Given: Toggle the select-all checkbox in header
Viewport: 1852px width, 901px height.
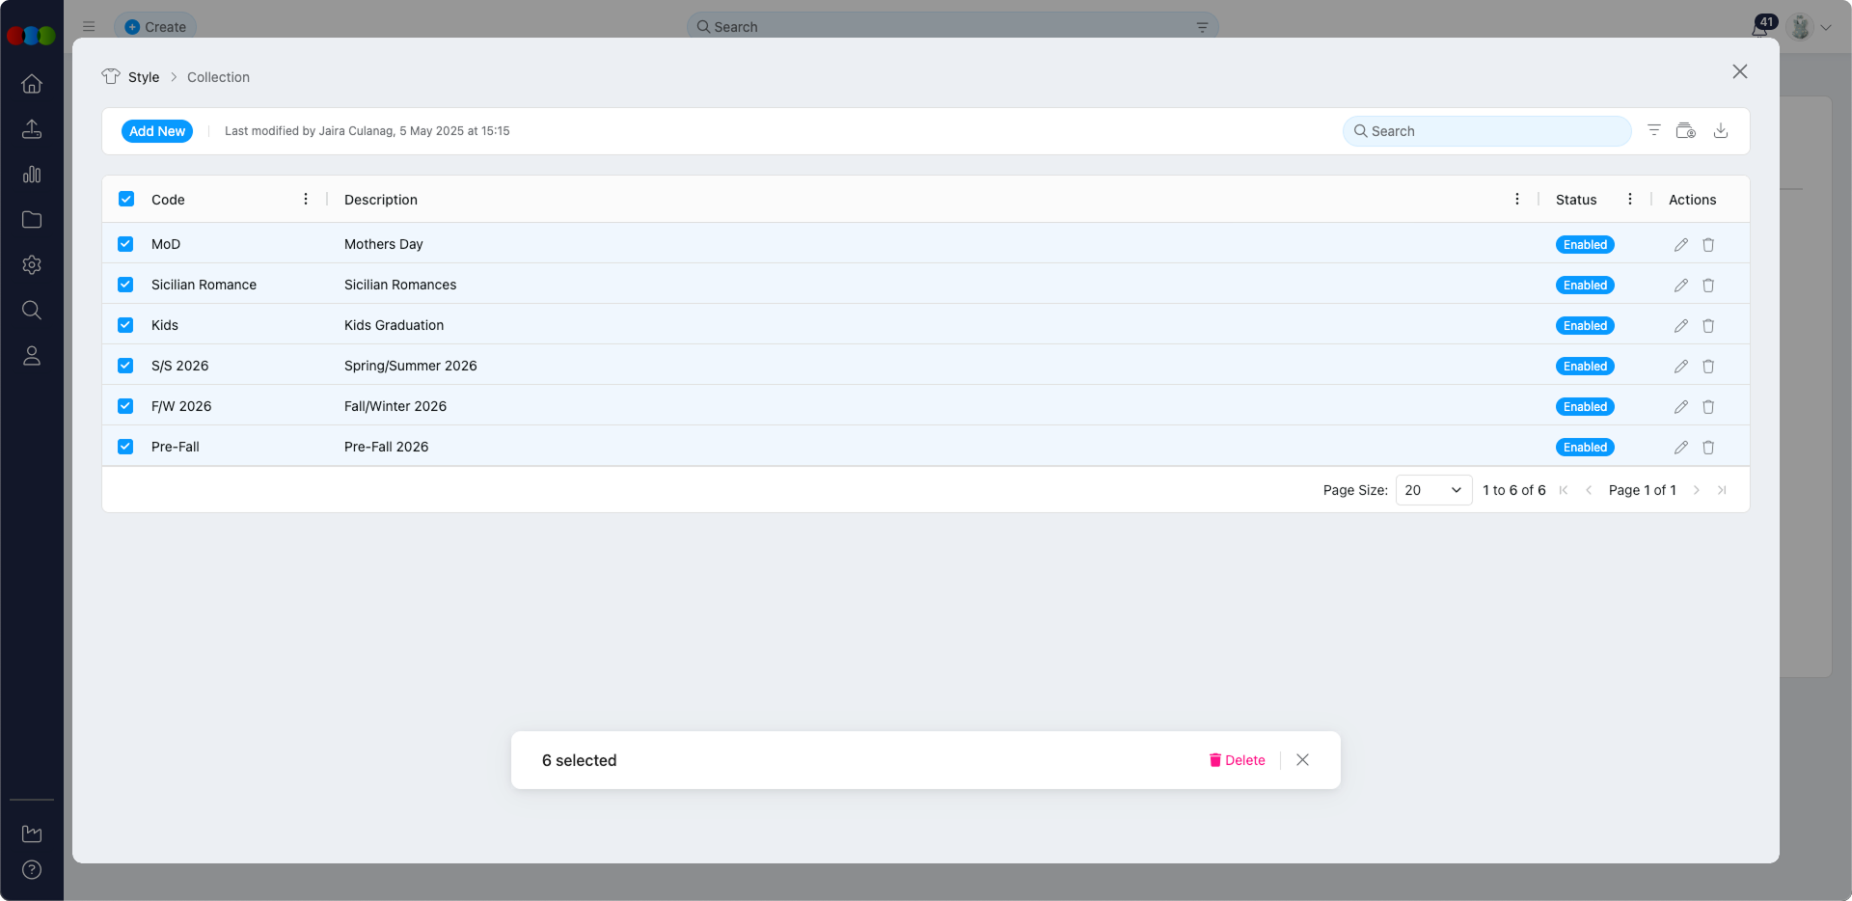Looking at the screenshot, I should click(x=126, y=199).
